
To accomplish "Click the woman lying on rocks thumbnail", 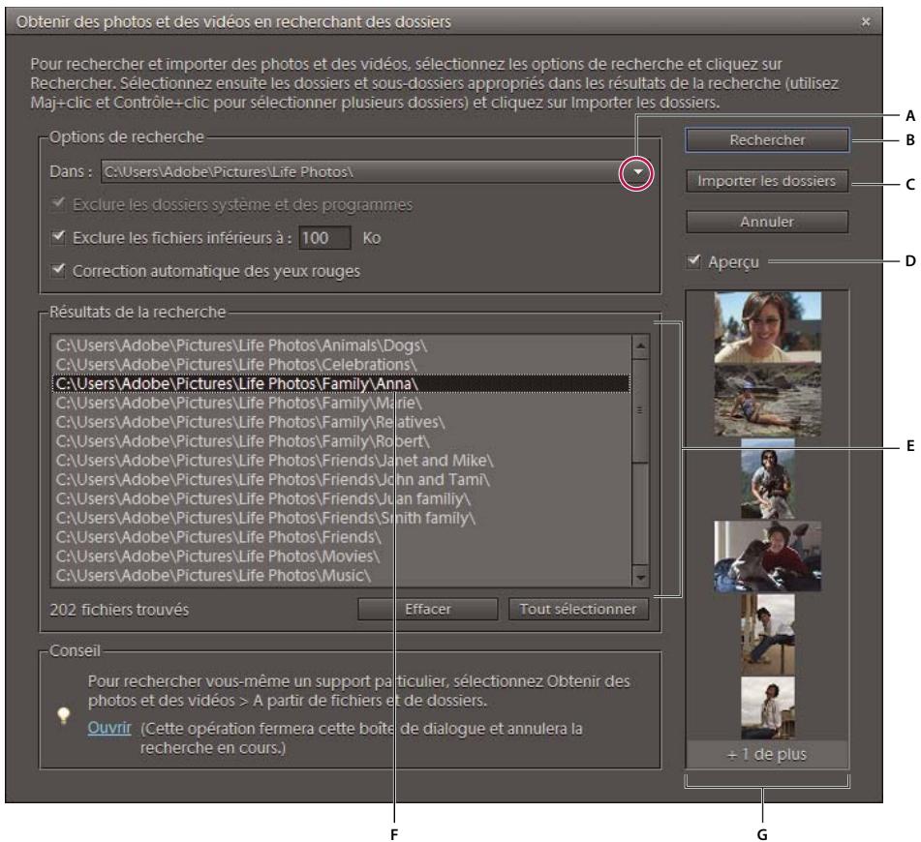I will (x=768, y=400).
